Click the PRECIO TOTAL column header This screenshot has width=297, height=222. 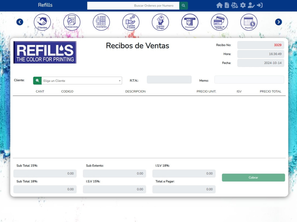pyautogui.click(x=271, y=91)
